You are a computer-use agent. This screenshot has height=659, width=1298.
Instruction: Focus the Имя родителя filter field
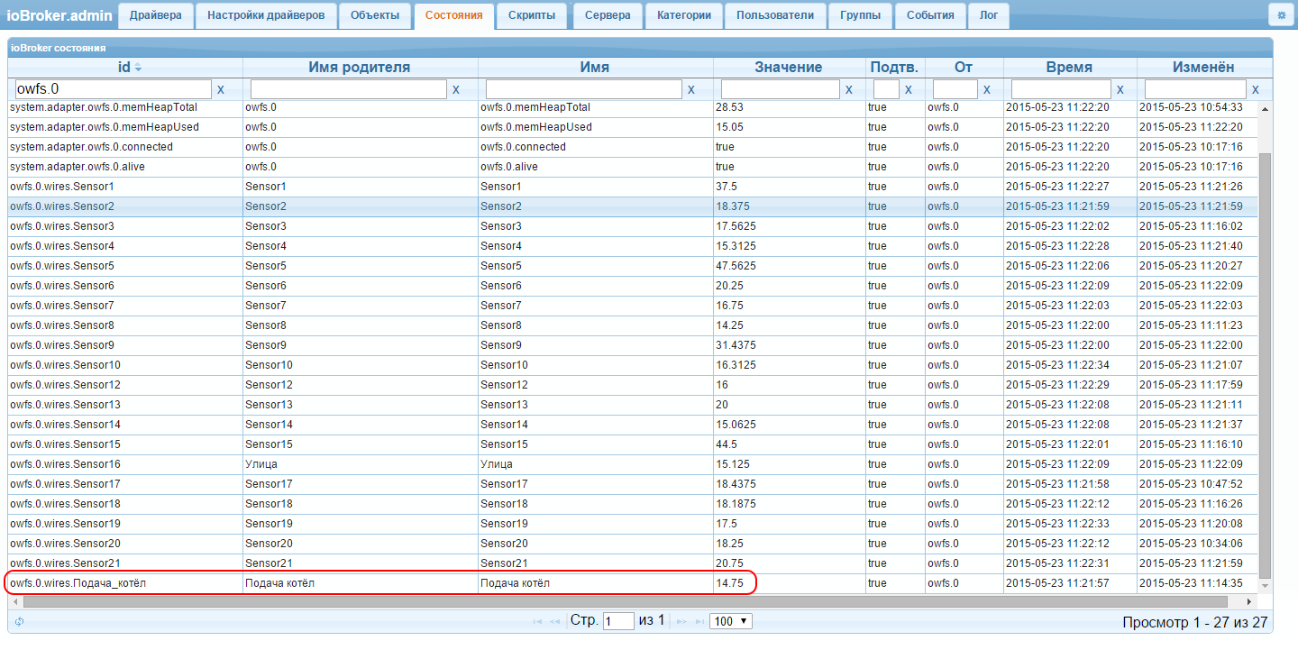click(x=348, y=89)
